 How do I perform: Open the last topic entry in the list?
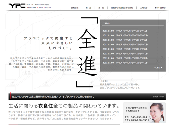(x=125, y=63)
